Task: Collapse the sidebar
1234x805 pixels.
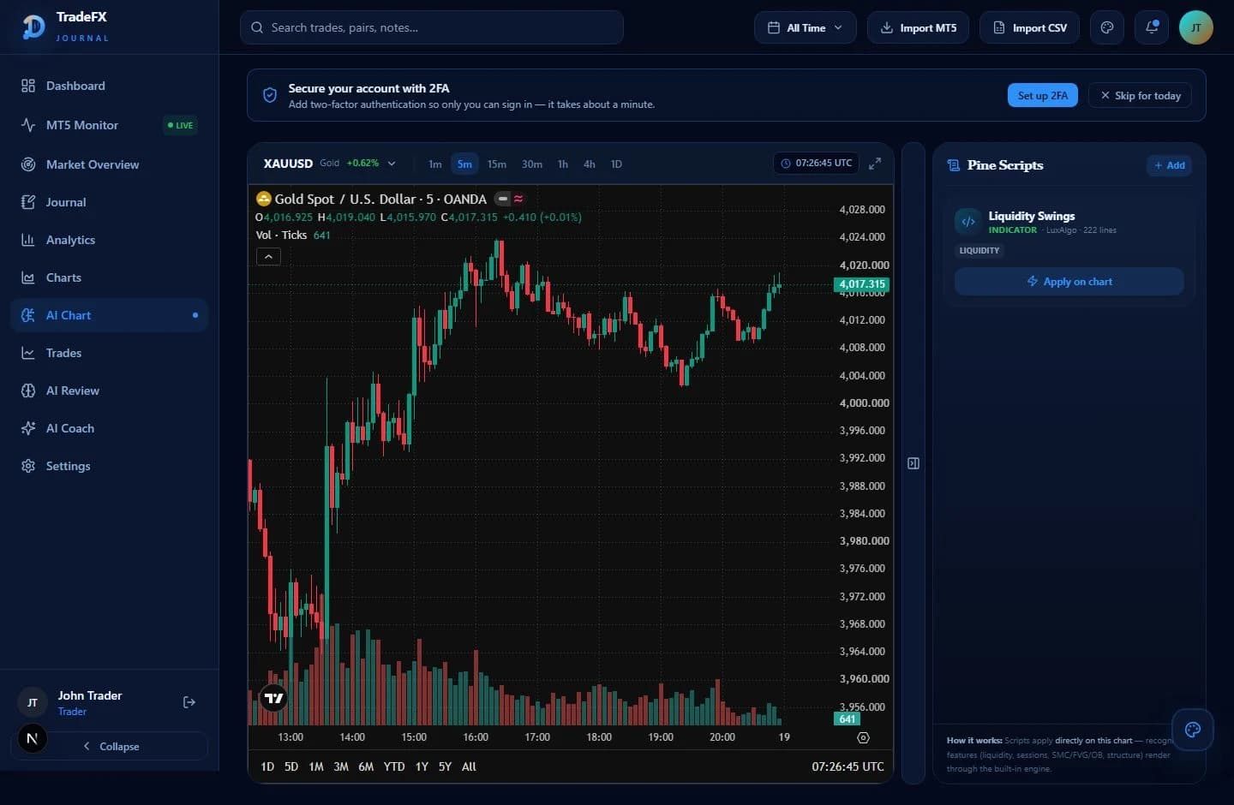Action: (111, 746)
